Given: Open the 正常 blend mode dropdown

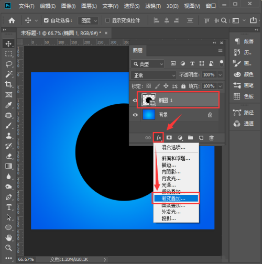Looking at the screenshot, I should [x=154, y=75].
